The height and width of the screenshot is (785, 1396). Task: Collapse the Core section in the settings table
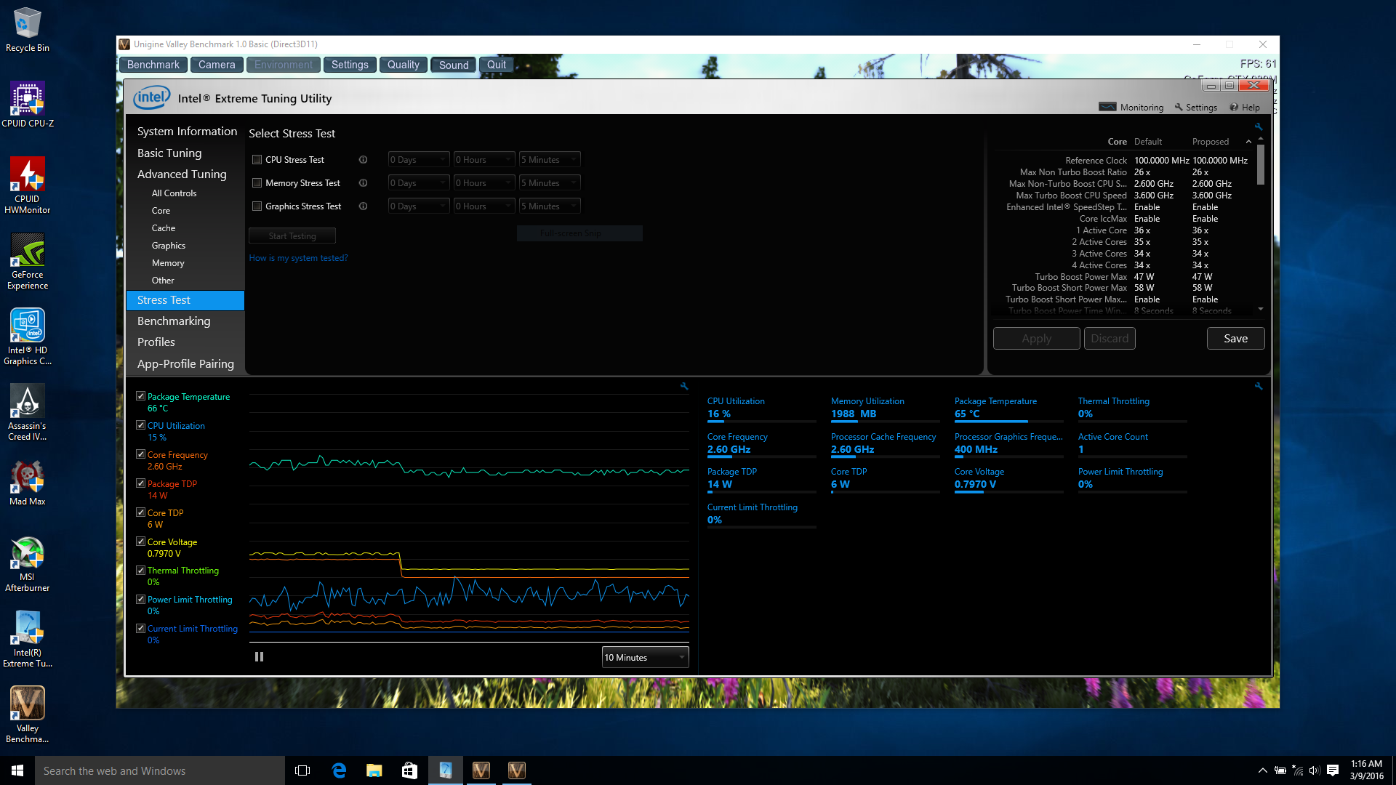[1248, 142]
